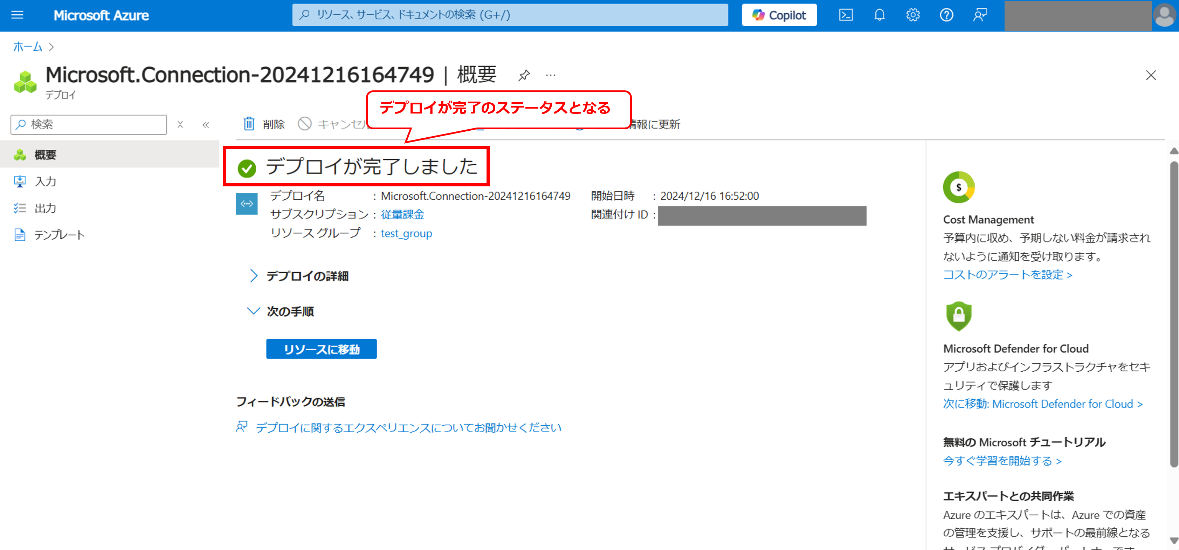Click the deployment cubes icon by title

[25, 82]
